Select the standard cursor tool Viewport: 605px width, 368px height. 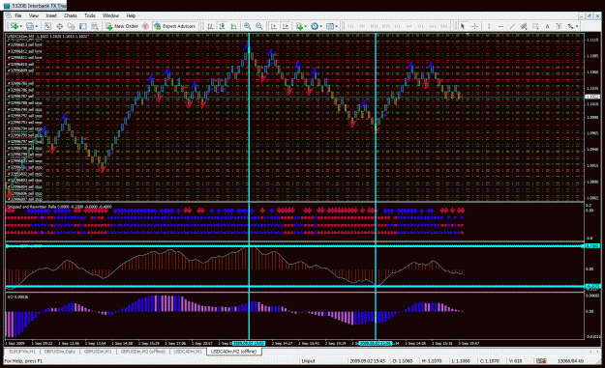pos(463,26)
